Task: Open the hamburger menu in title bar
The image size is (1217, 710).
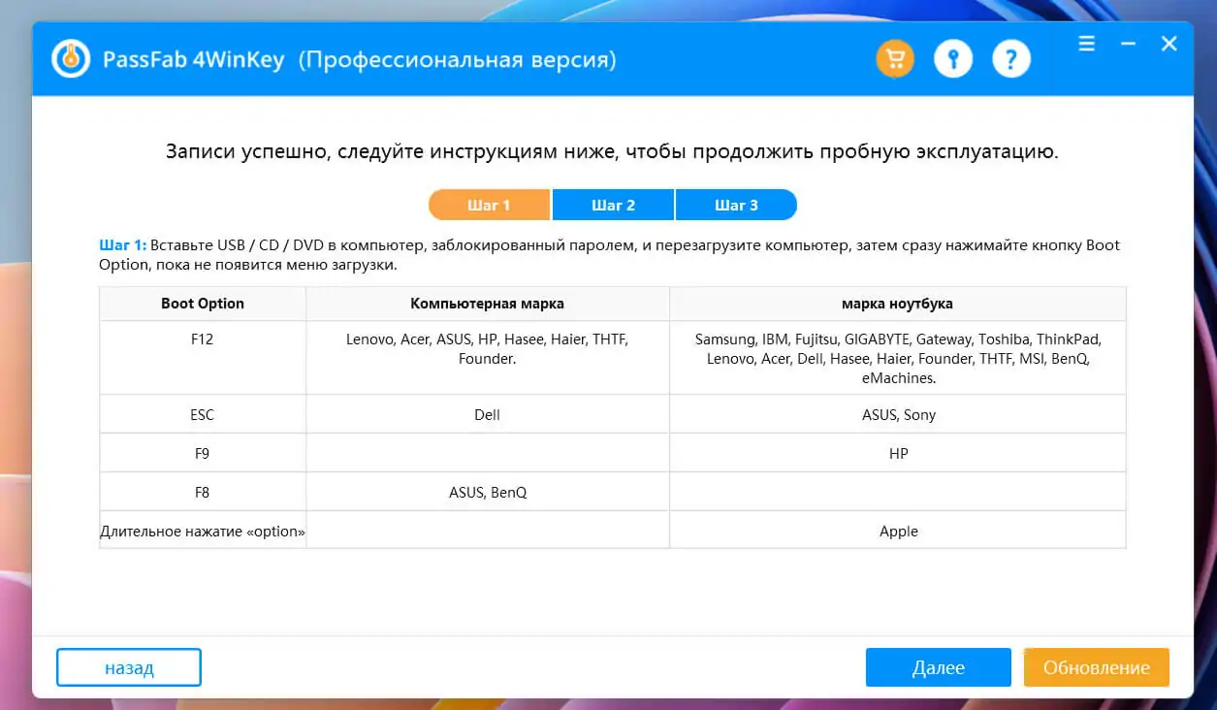Action: [1086, 44]
